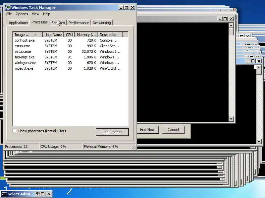Sort by User Name column header
This screenshot has width=265, height=198.
(53, 35)
